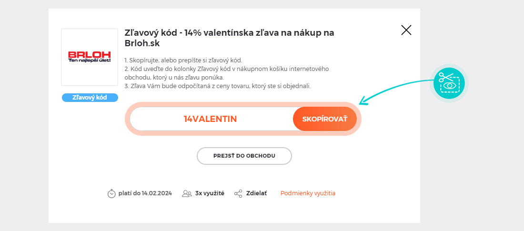Click the BRLOH store logo

(x=90, y=57)
